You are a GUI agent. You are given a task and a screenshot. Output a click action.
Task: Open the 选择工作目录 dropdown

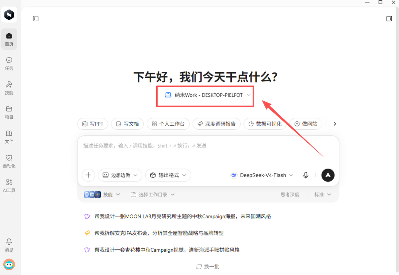pos(153,195)
